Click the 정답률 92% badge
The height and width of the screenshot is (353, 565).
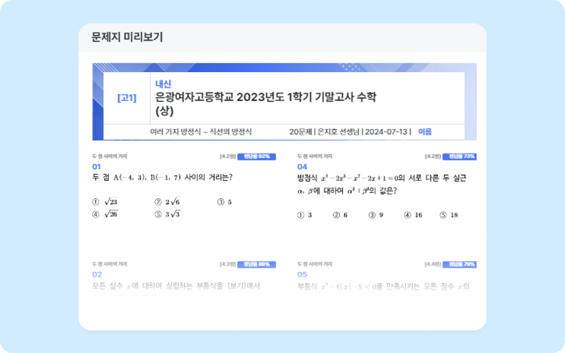[256, 156]
